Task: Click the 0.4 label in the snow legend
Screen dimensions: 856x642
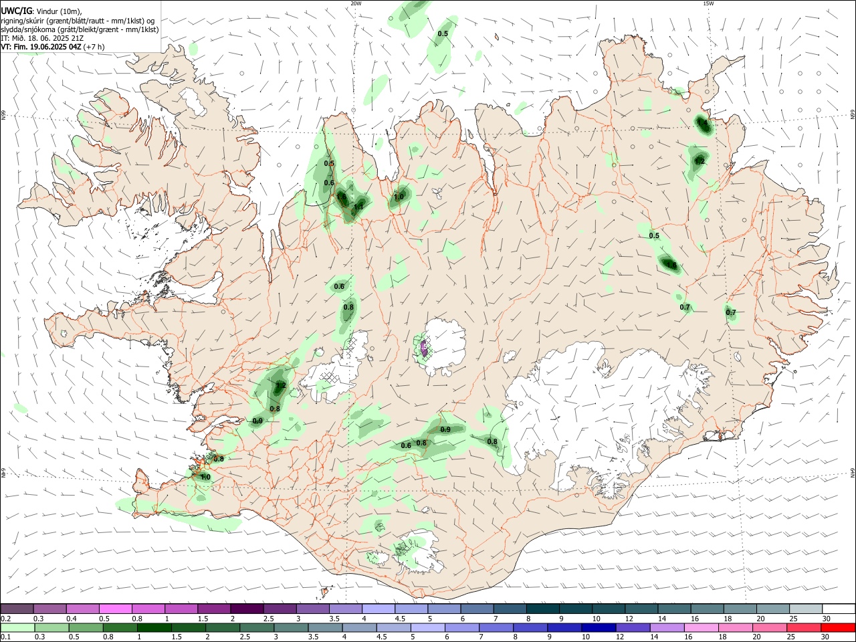Action: tap(72, 619)
